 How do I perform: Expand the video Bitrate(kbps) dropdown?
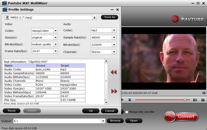click(56, 44)
